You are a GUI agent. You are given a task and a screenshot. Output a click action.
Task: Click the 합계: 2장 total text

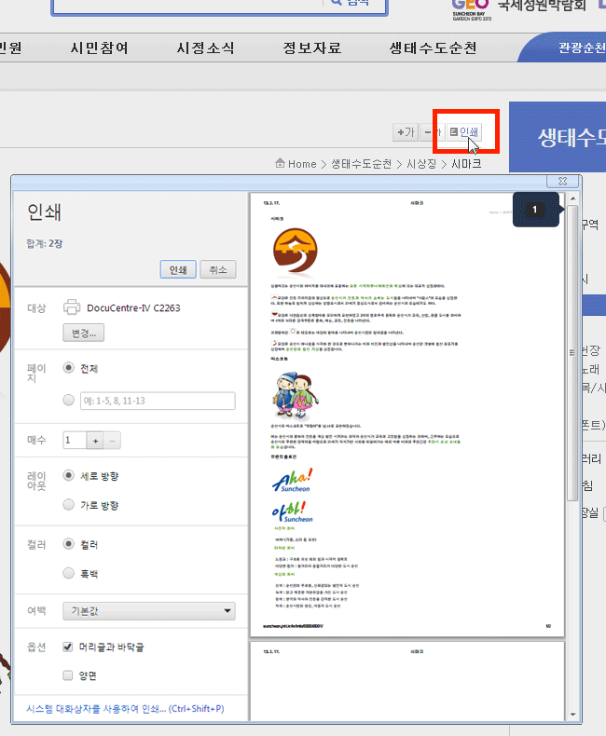45,243
